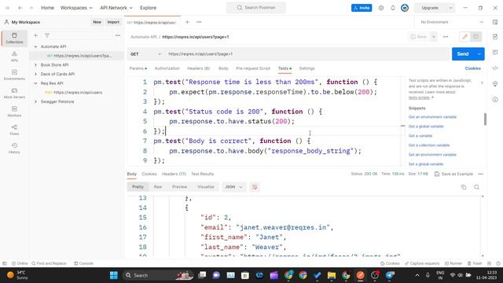Open the Send button dropdown arrow
Image resolution: width=503 pixels, height=283 pixels.
479,54
